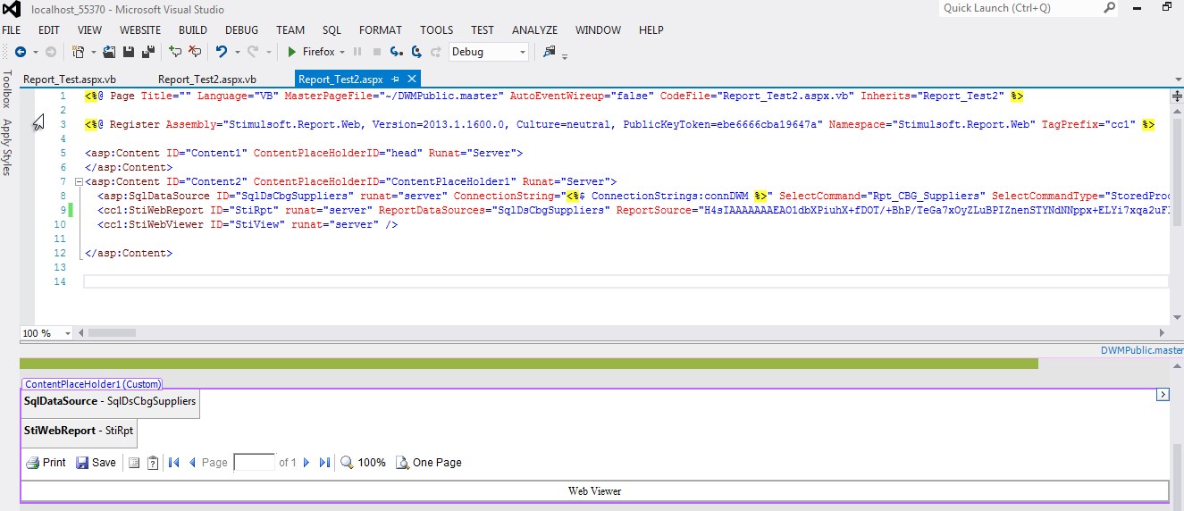This screenshot has height=511, width=1184.
Task: Click the green plus comment icon
Action: coord(175,52)
